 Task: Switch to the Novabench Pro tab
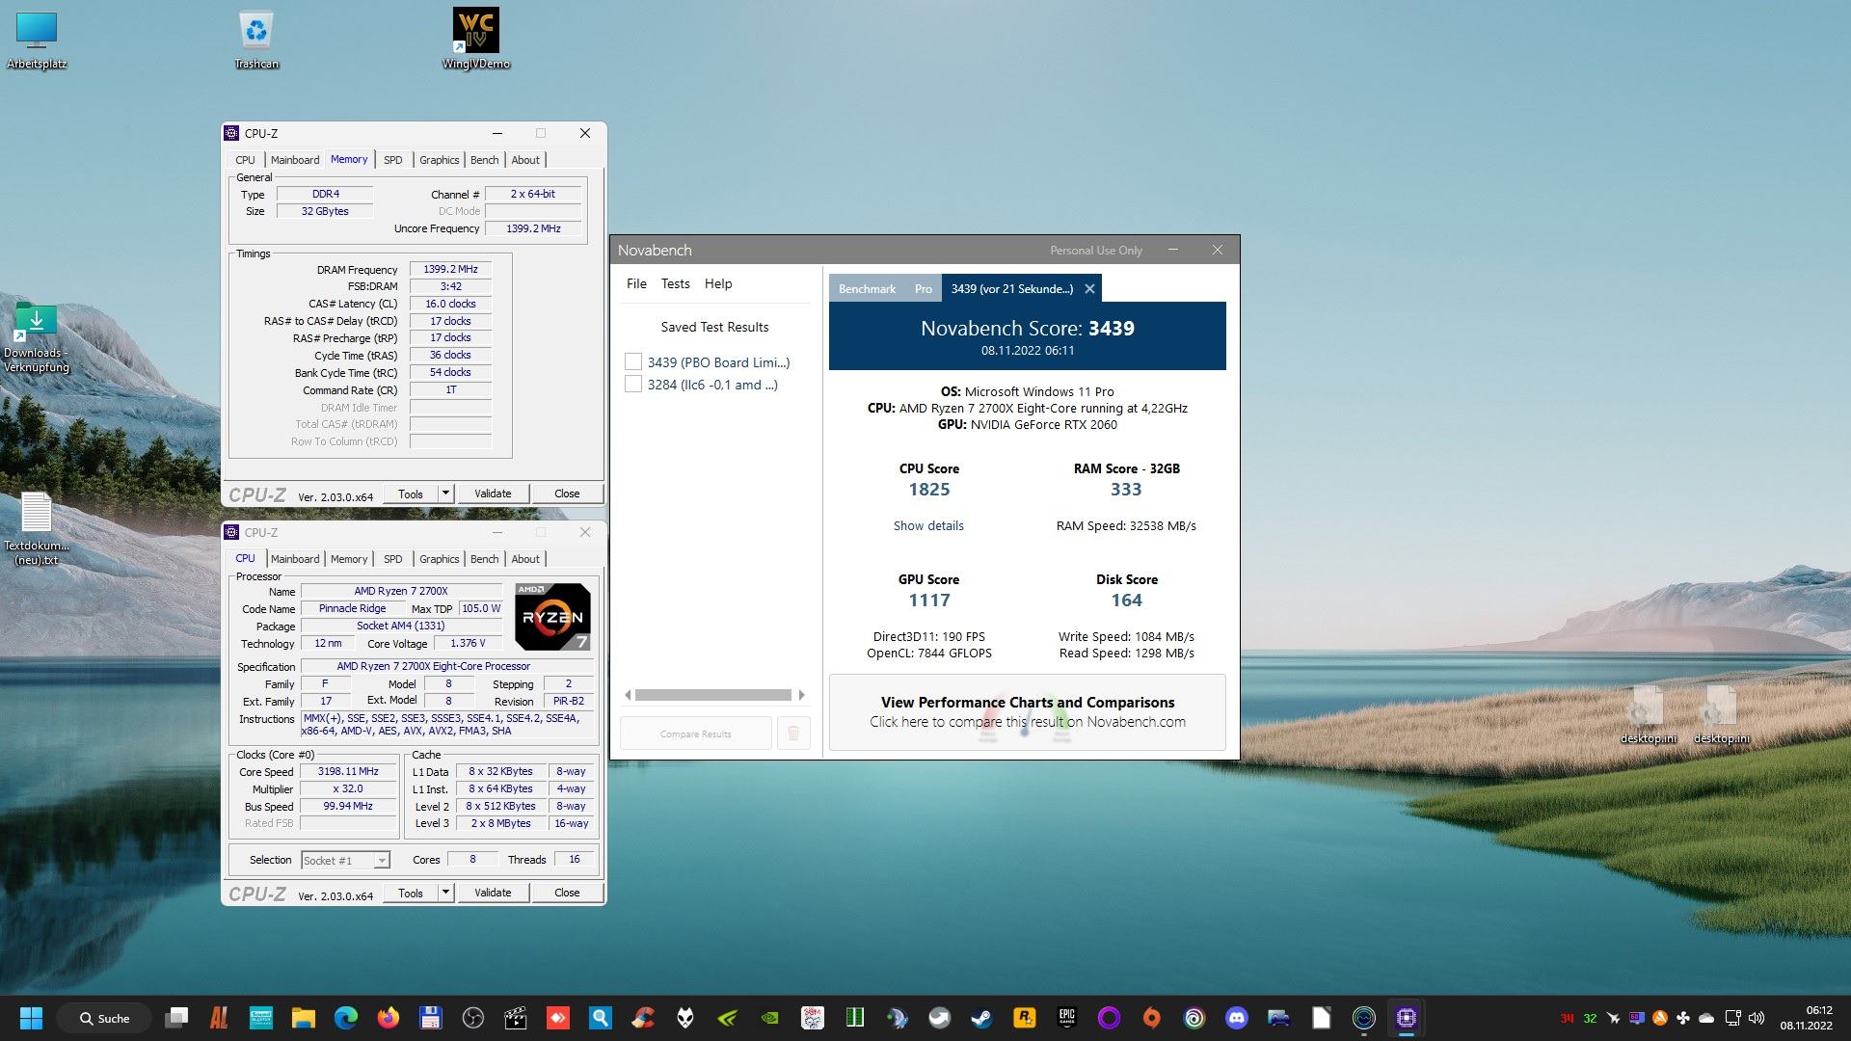coord(924,288)
